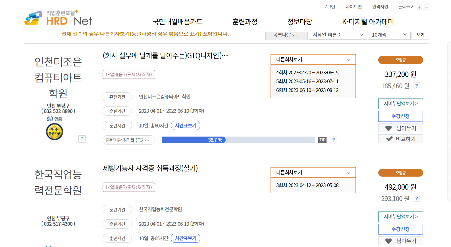Select 3회차 2023-04-12 ~ 2023-05-08 session
This screenshot has width=451, height=247.
[307, 185]
